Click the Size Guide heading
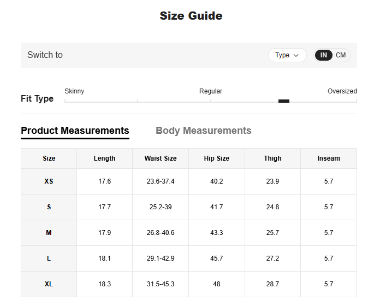The image size is (374, 306). coord(191,16)
